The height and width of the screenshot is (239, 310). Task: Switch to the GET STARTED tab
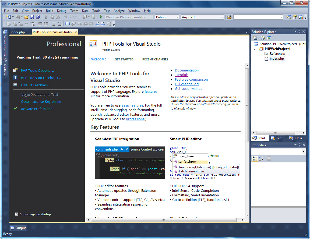click(124, 59)
